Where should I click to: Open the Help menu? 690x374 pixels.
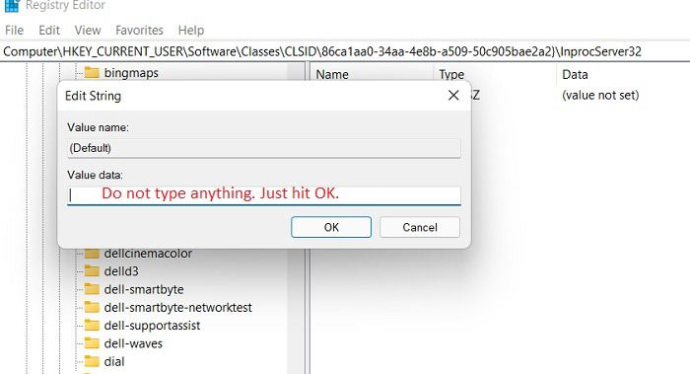coord(191,30)
